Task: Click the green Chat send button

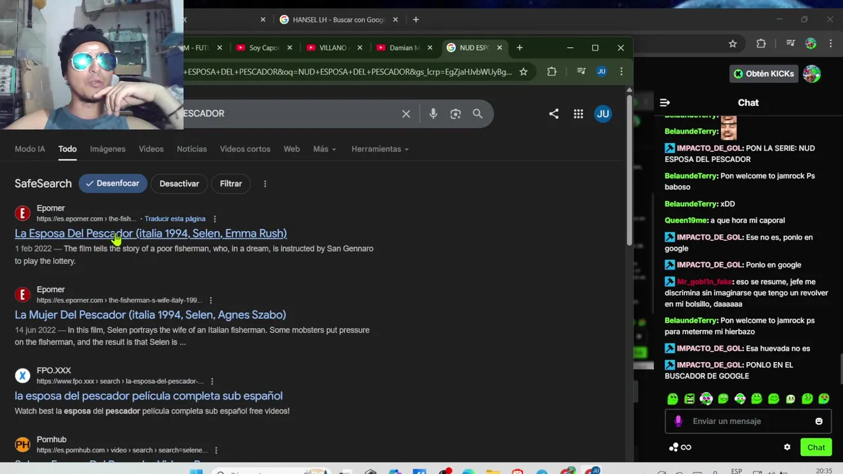Action: pyautogui.click(x=816, y=448)
